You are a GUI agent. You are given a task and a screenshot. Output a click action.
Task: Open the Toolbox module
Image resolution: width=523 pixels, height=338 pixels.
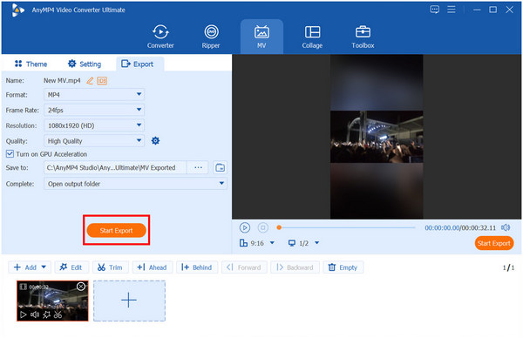pos(363,37)
